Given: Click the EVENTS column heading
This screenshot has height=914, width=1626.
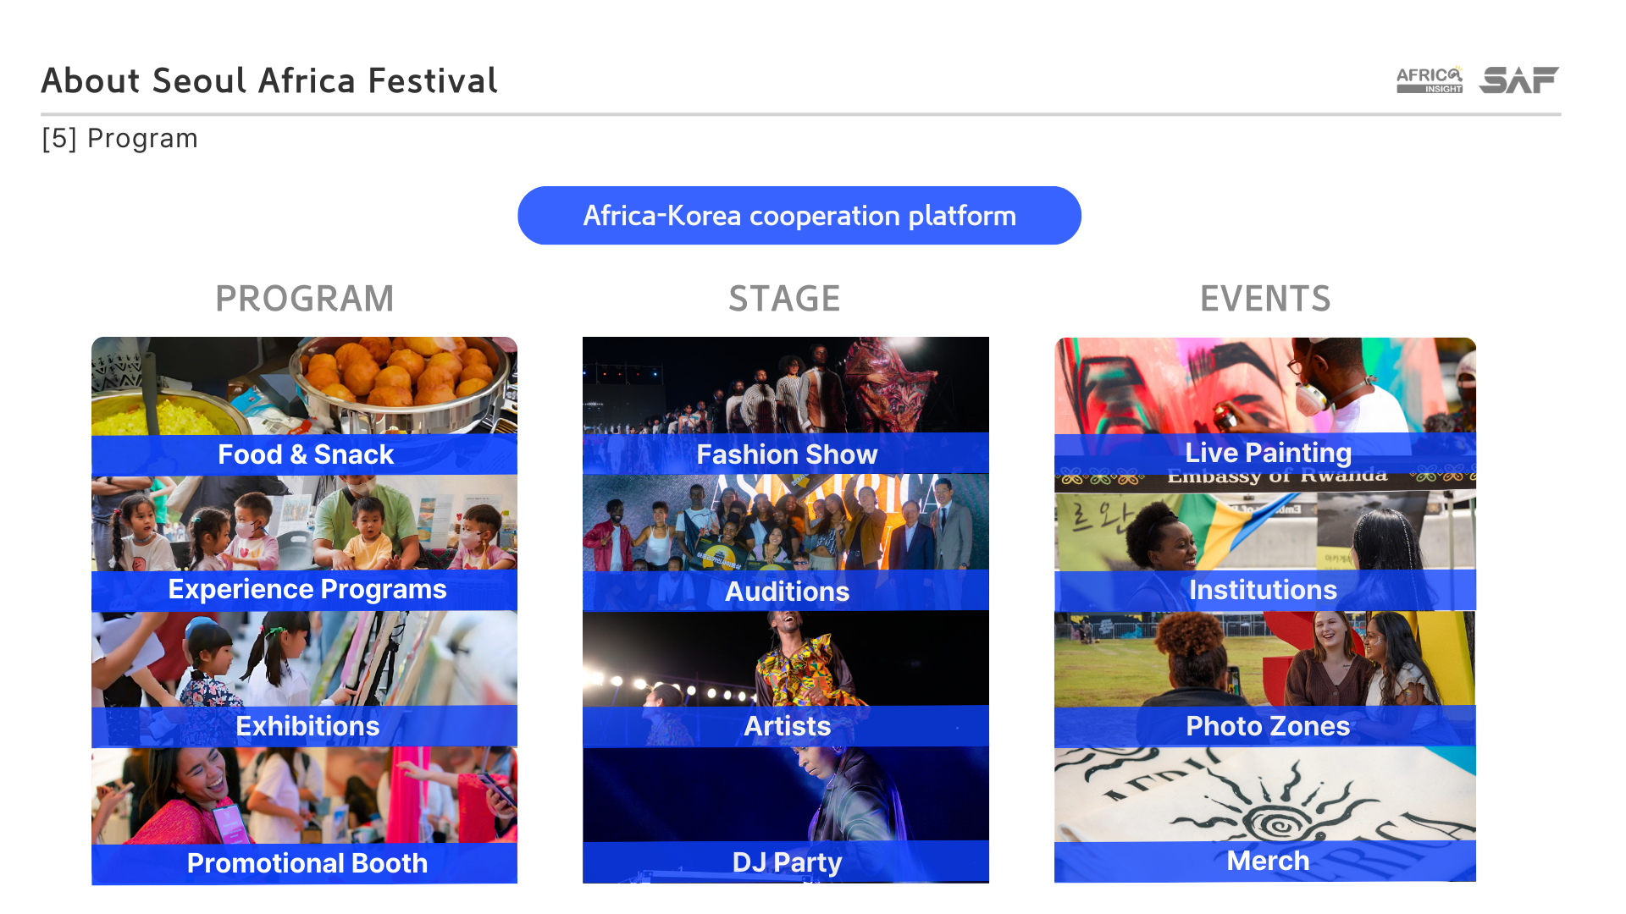Looking at the screenshot, I should coord(1265,299).
